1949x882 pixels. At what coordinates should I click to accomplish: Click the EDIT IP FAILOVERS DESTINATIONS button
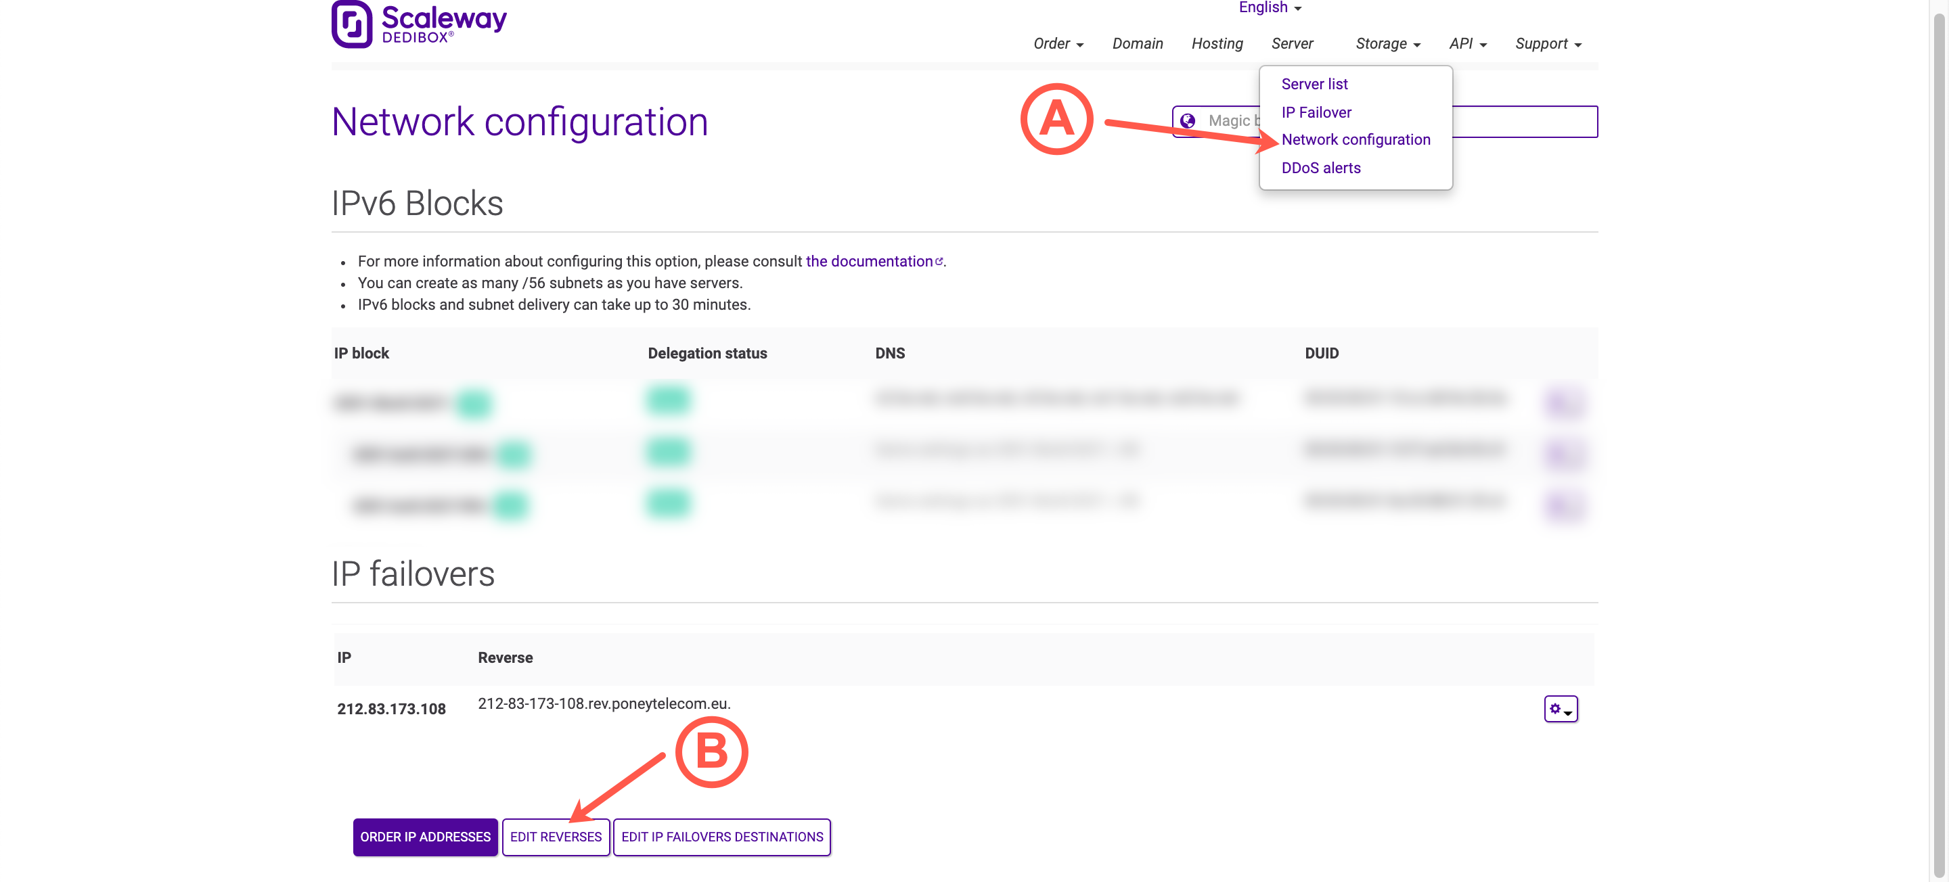(722, 837)
